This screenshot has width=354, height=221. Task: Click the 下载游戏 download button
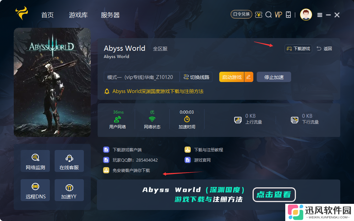click(x=298, y=48)
